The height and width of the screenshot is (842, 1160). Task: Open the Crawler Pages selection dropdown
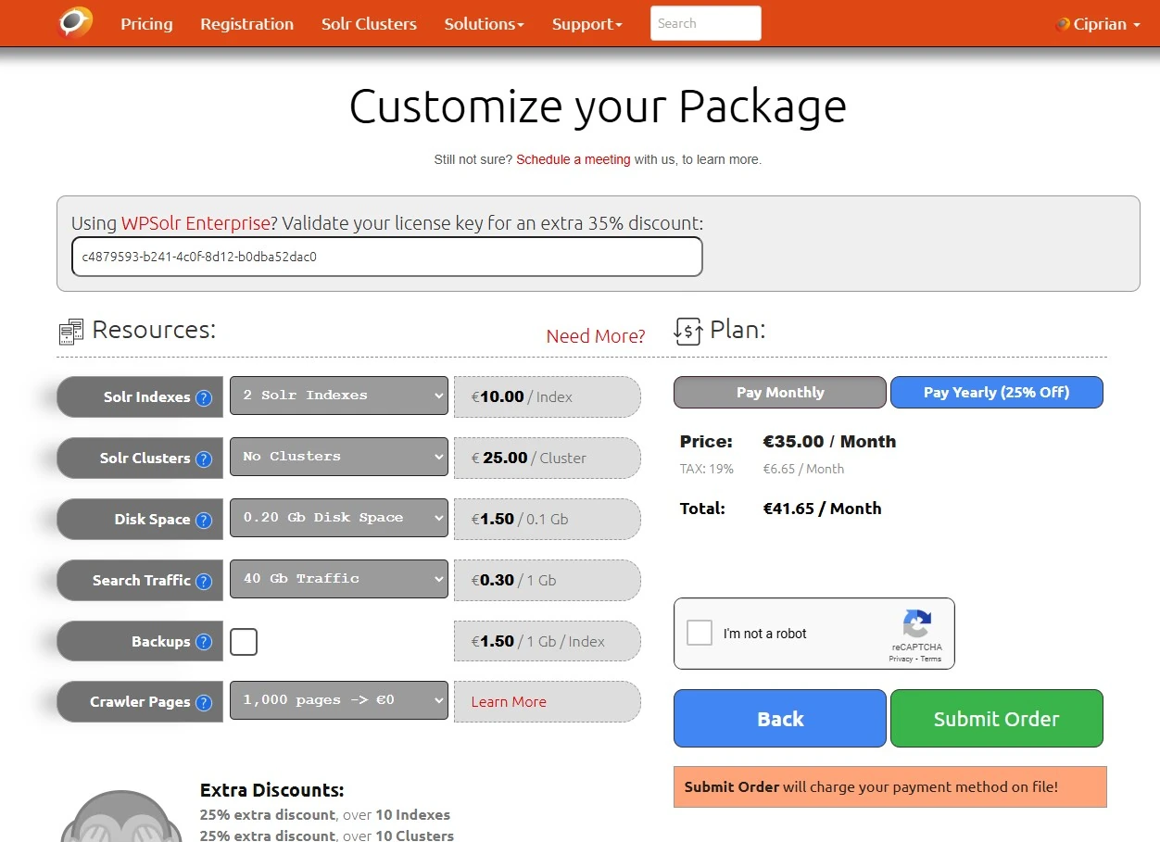(339, 700)
